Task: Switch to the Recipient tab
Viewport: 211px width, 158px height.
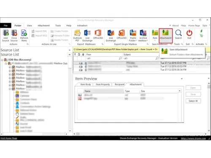Action: click(x=119, y=84)
